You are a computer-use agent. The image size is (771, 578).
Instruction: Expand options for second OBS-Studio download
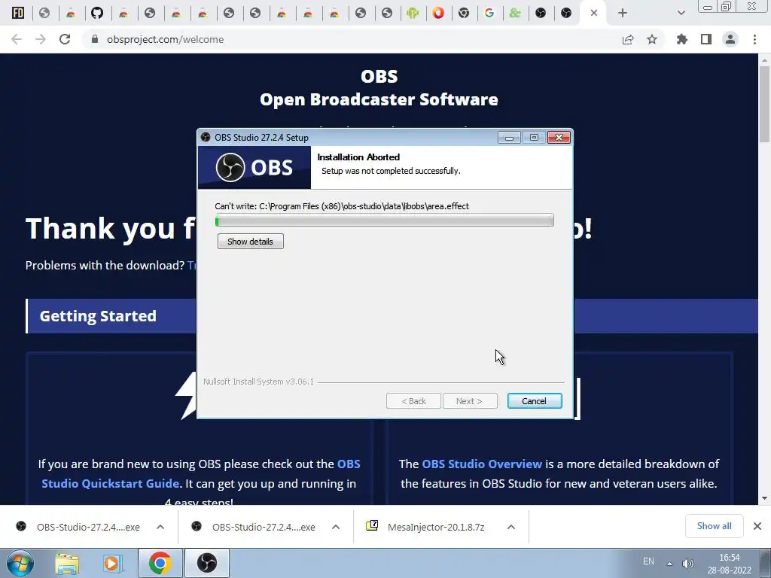pos(336,527)
